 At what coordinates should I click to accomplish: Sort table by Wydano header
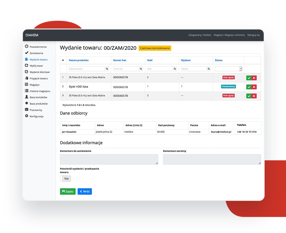tap(186, 60)
